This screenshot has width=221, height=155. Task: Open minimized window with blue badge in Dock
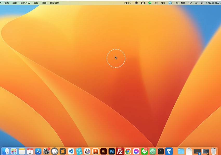pos(197,152)
